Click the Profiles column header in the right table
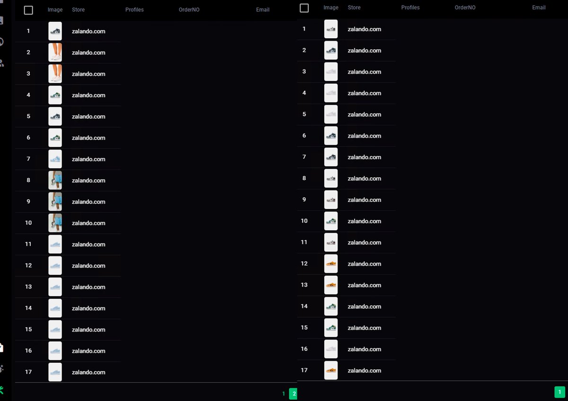 [410, 8]
